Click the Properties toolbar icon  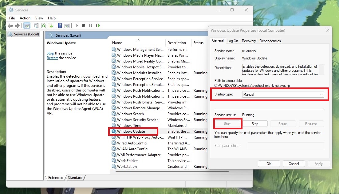pos(36,26)
